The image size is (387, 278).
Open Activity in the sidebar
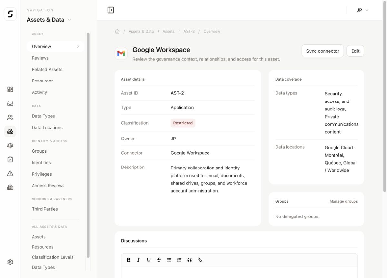[39, 92]
